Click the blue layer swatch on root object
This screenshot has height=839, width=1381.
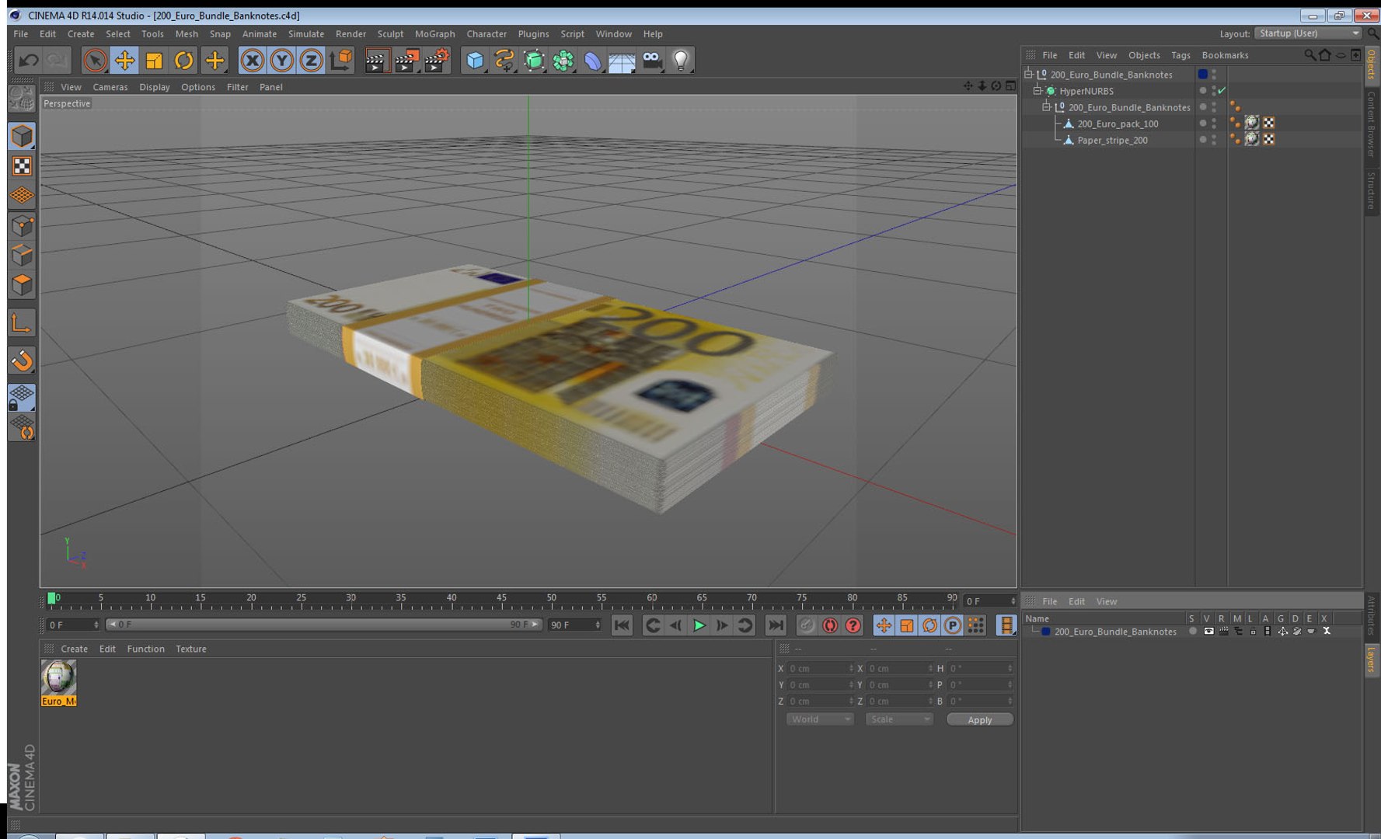[x=1202, y=75]
